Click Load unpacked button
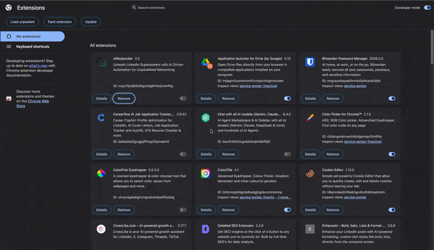The width and height of the screenshot is (434, 250). [22, 22]
